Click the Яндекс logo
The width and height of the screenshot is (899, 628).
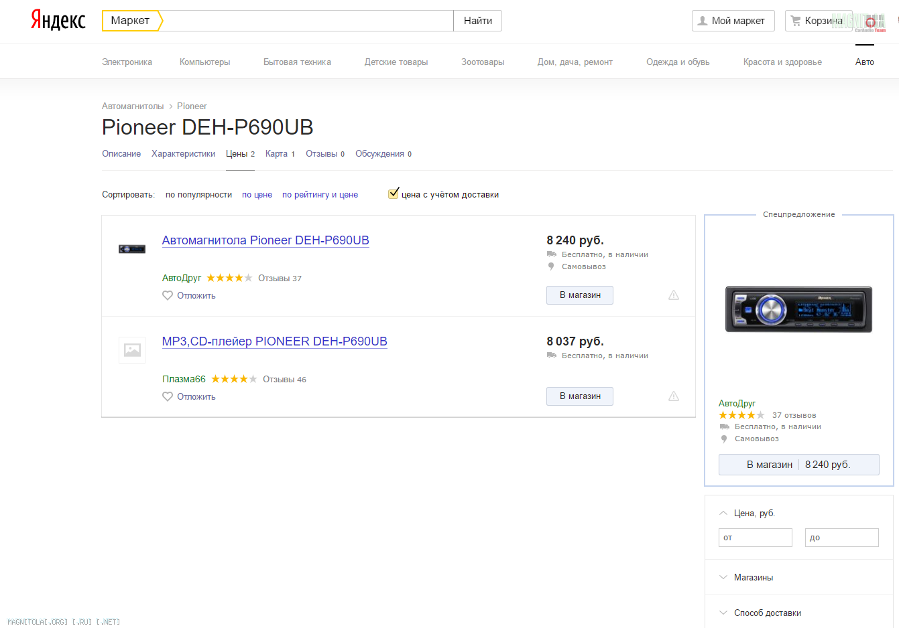[x=58, y=21]
